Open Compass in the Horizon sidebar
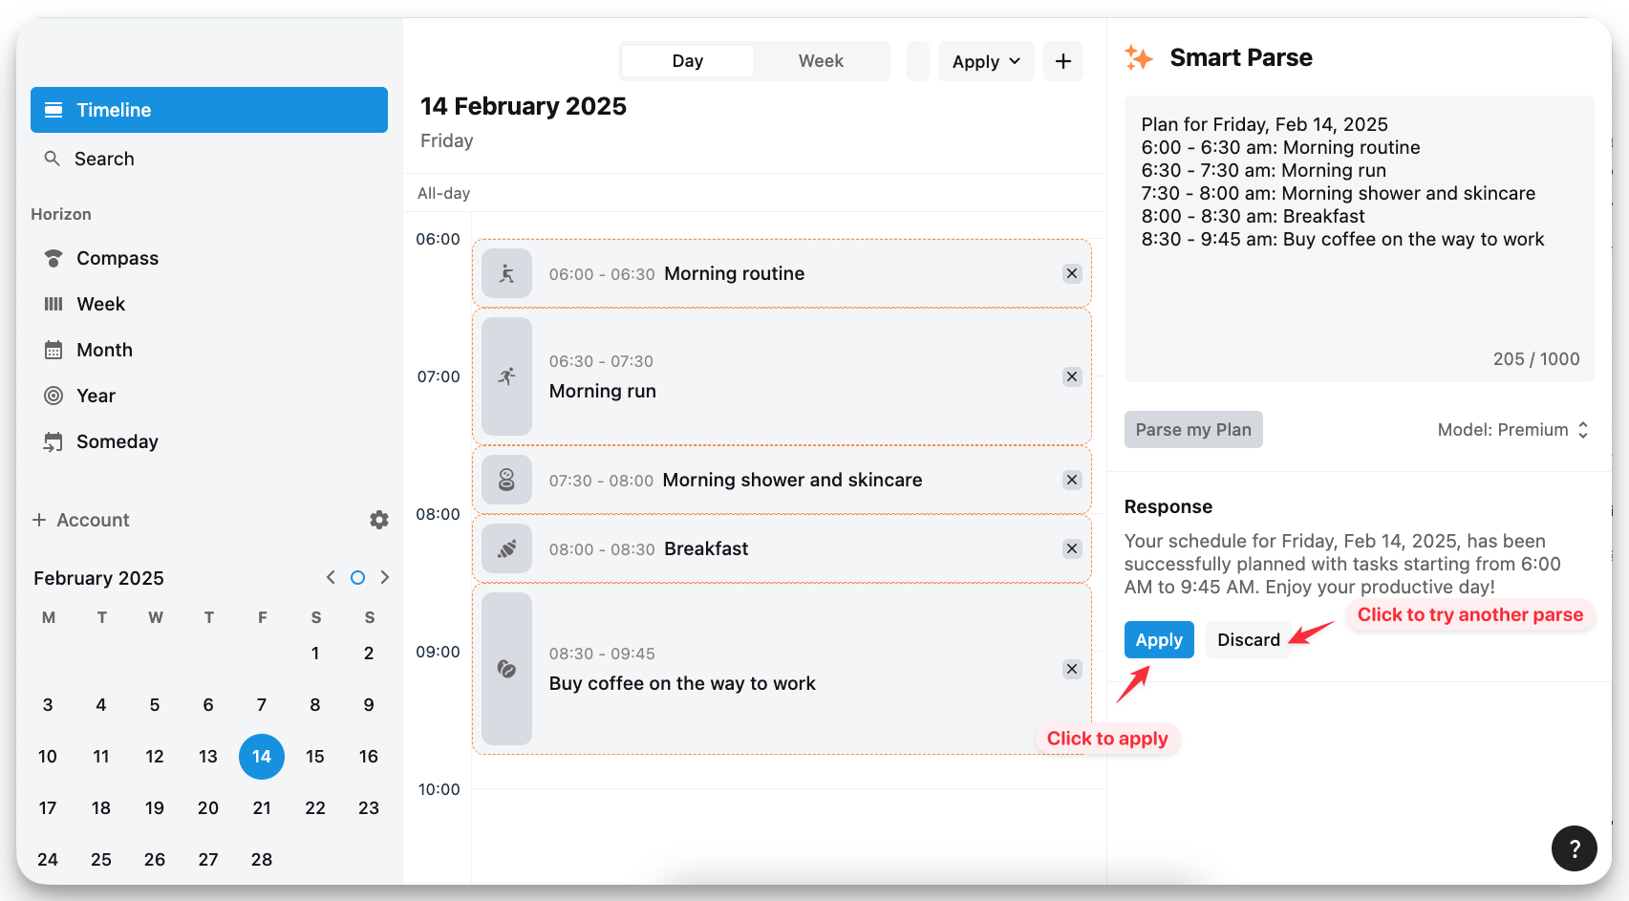Screen dimensions: 1629x901 pos(117,258)
